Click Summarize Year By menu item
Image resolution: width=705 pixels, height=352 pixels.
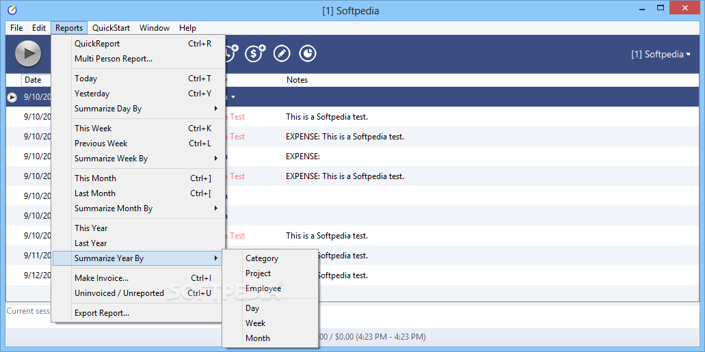(x=138, y=258)
